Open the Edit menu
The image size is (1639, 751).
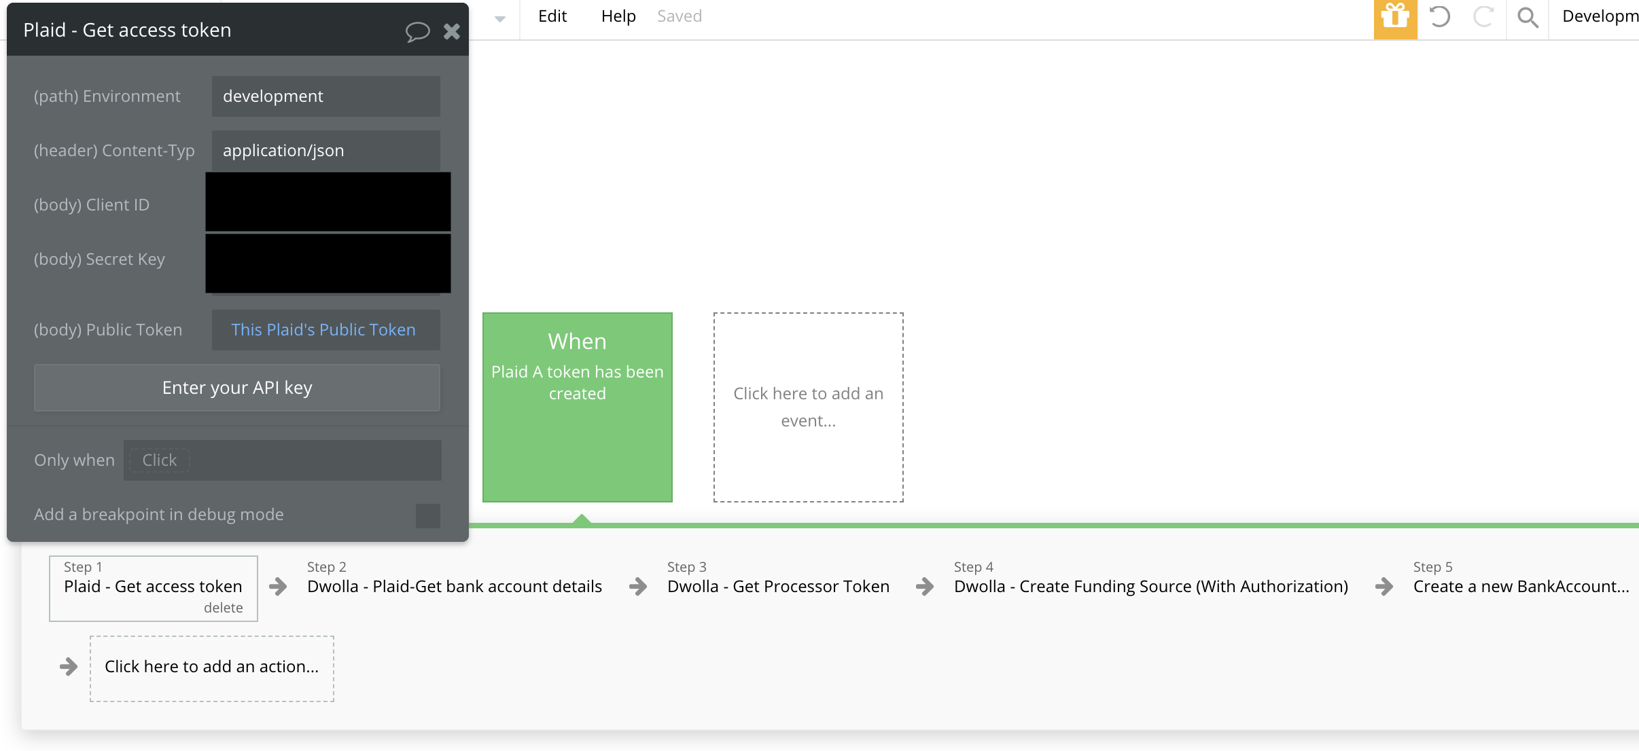[x=552, y=16]
